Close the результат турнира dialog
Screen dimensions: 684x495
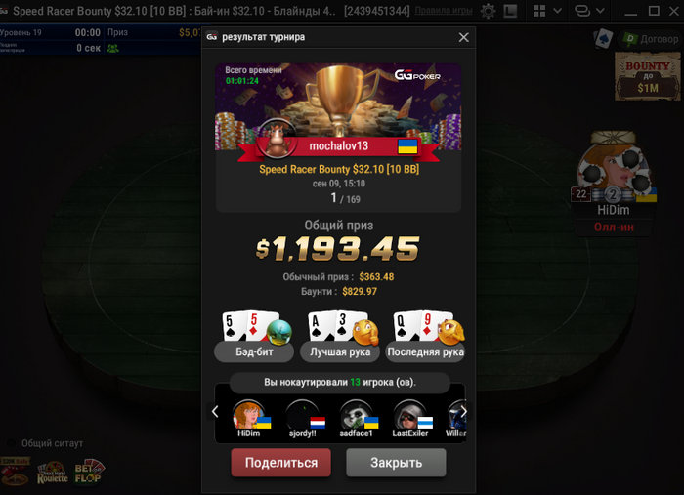pyautogui.click(x=464, y=37)
